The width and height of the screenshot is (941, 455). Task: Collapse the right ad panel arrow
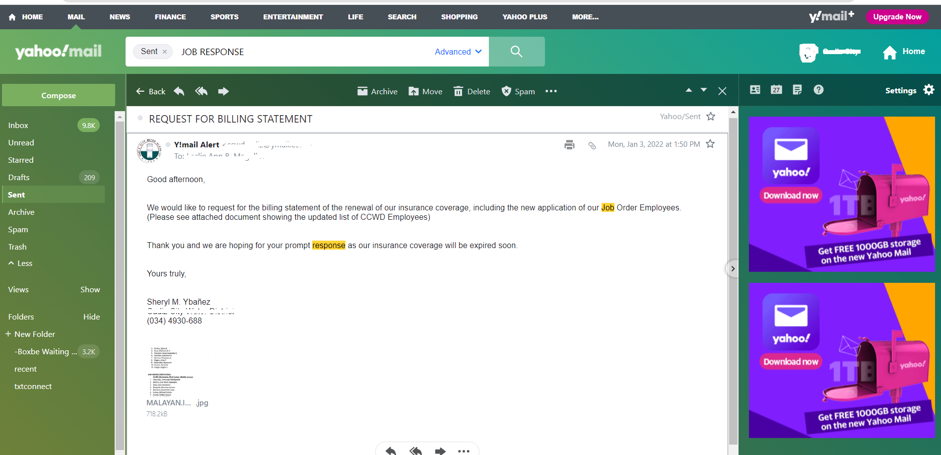(x=733, y=269)
